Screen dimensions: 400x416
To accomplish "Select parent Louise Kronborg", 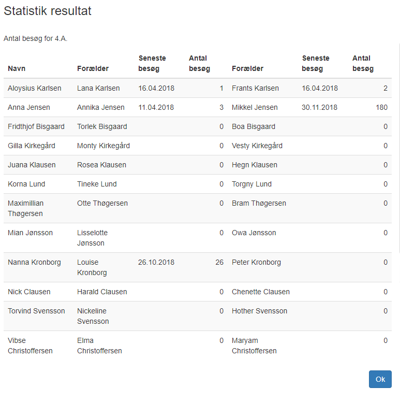I will pos(92,267).
